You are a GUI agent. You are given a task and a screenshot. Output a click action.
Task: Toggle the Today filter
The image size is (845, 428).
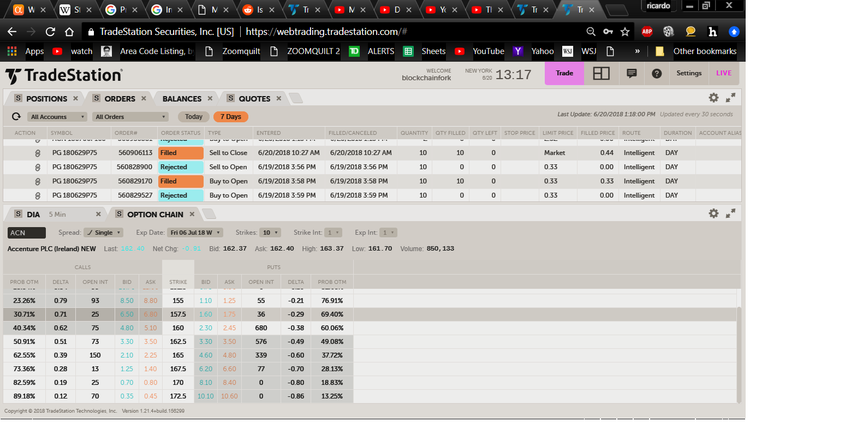pos(193,117)
